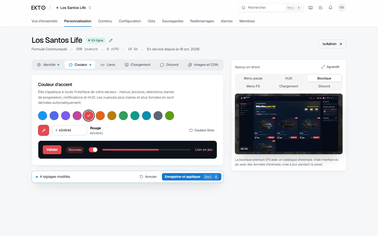Open the Chargement customization sub-tab
This screenshot has width=378, height=236.
pos(138,65)
